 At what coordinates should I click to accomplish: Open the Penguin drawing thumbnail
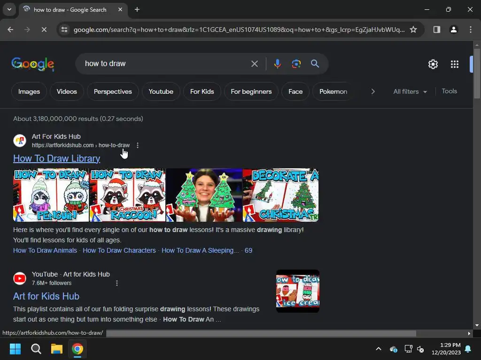tap(51, 195)
